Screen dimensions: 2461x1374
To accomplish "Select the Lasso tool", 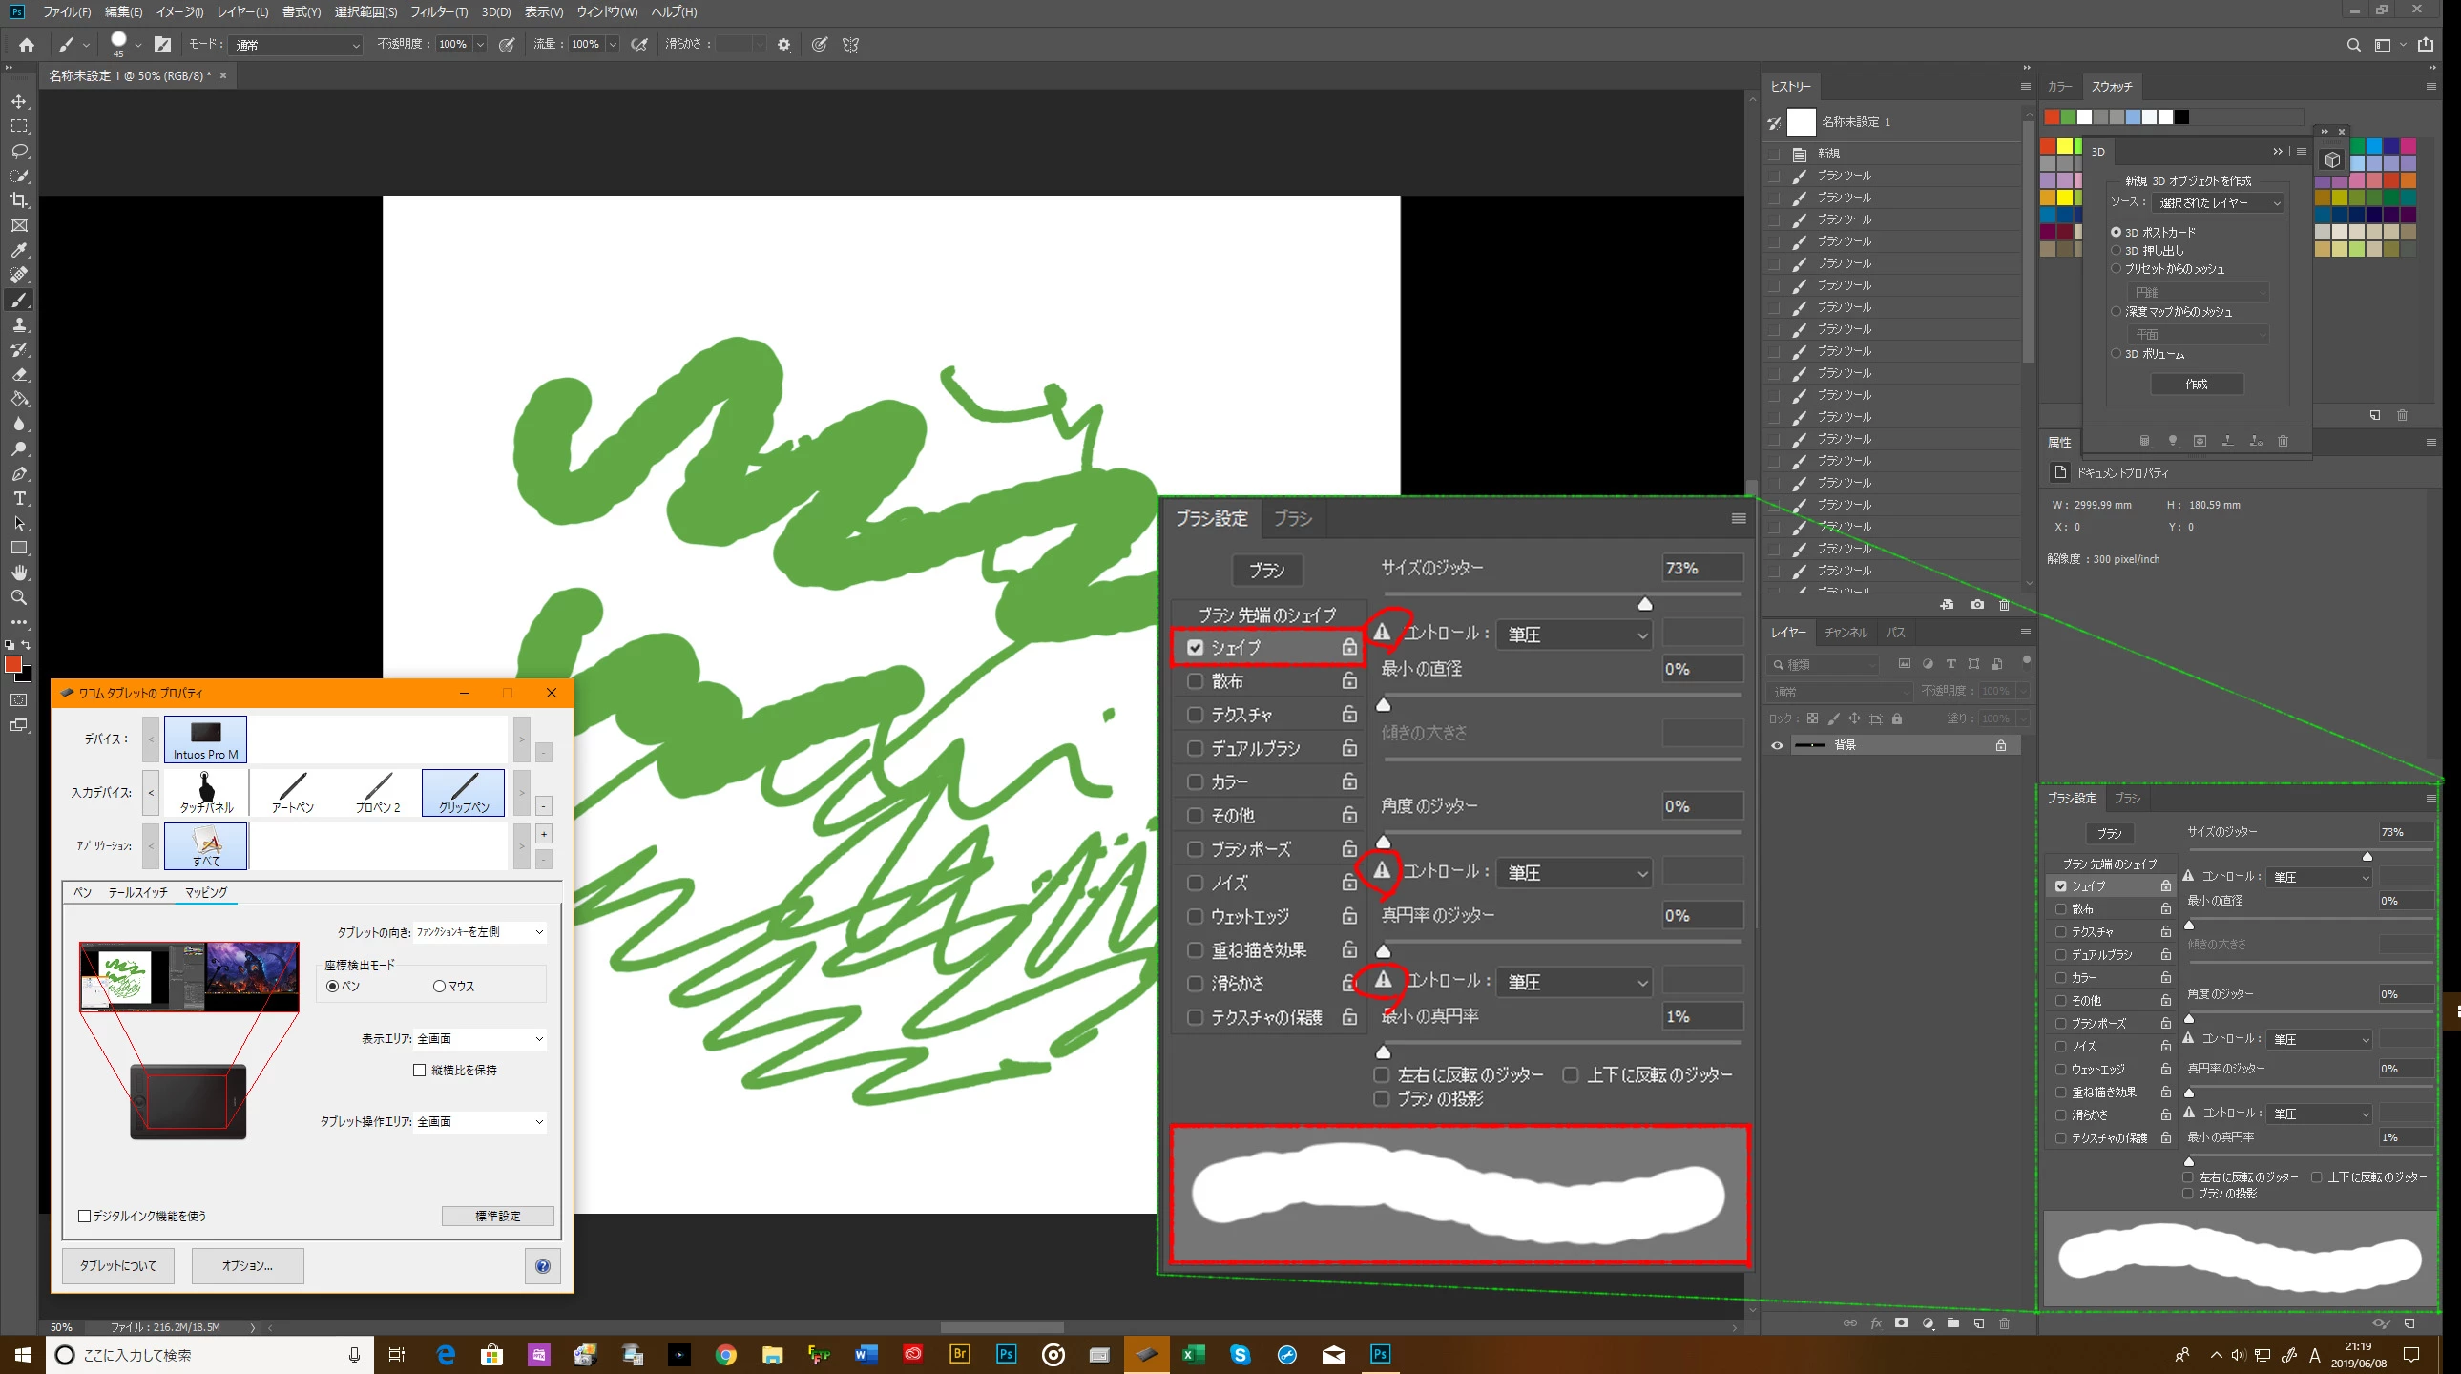I will pos(19,151).
